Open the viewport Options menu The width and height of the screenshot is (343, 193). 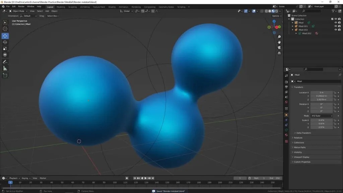click(276, 16)
